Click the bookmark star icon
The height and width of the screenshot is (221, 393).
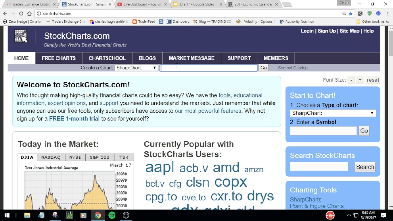(x=351, y=14)
